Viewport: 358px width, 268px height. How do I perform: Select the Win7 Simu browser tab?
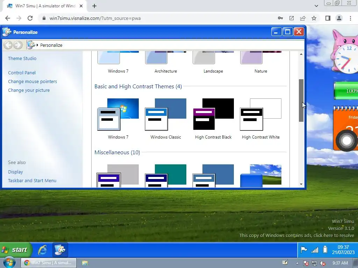click(x=44, y=6)
